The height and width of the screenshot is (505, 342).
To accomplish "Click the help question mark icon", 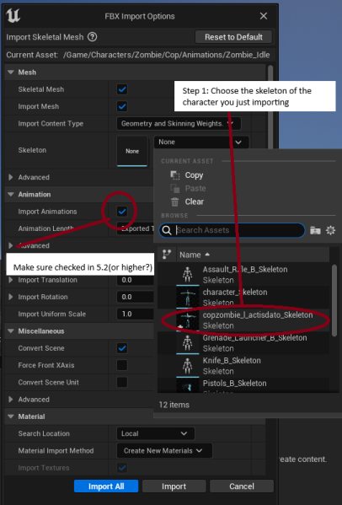I will [x=93, y=37].
